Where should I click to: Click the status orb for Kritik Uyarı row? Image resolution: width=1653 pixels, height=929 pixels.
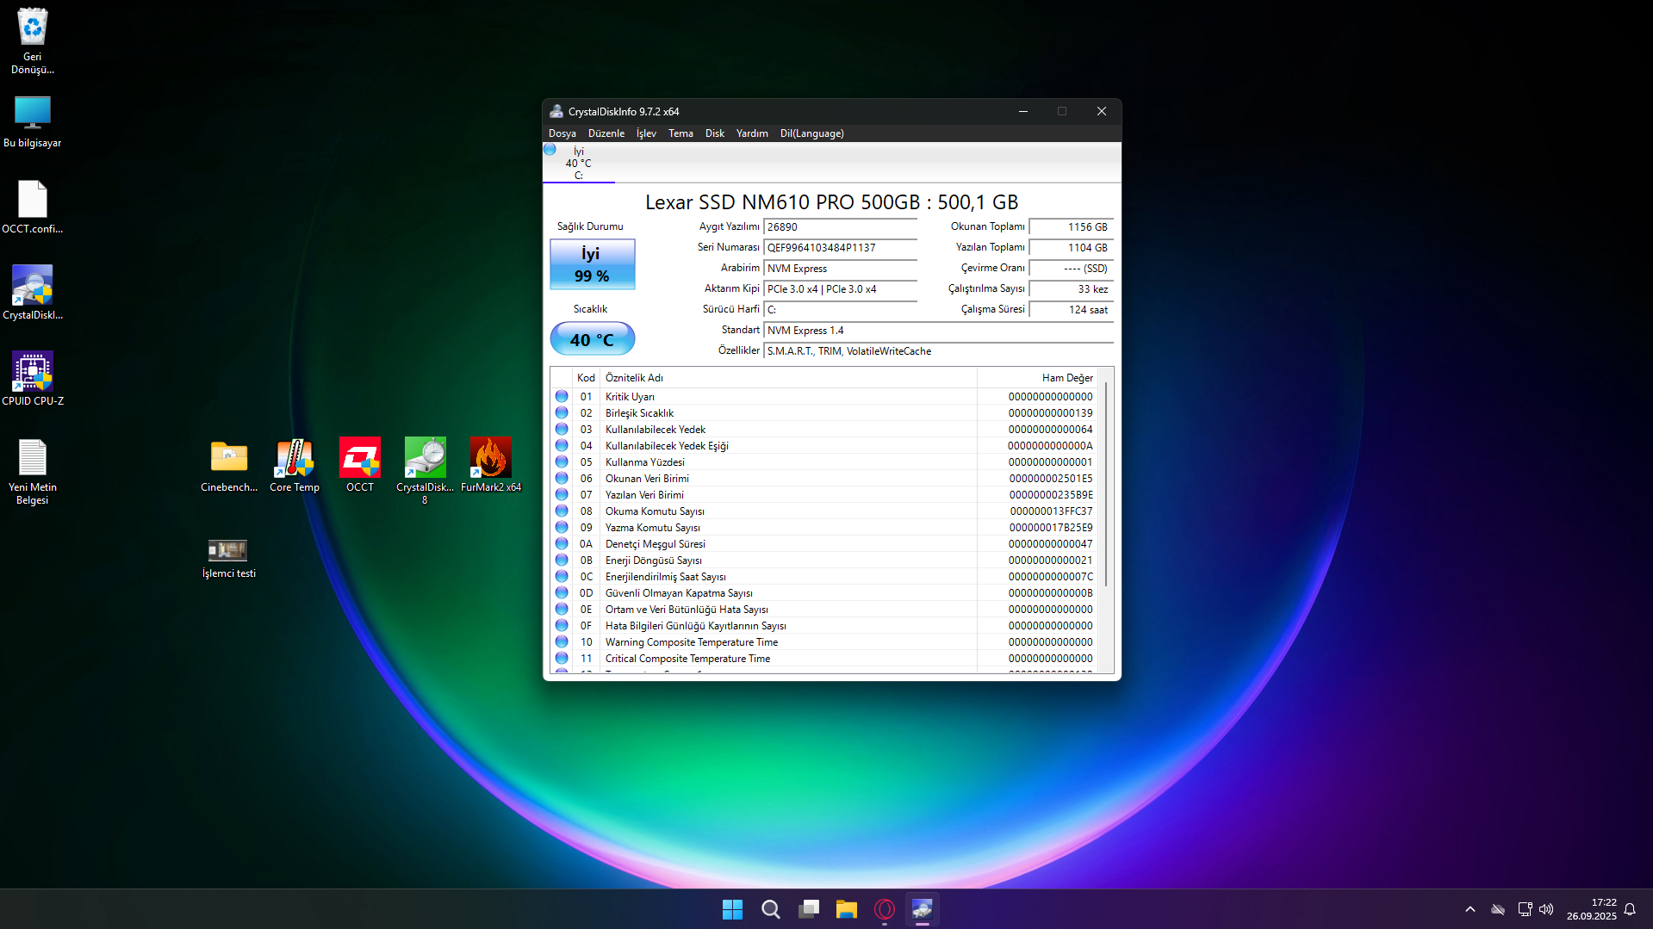pos(562,396)
